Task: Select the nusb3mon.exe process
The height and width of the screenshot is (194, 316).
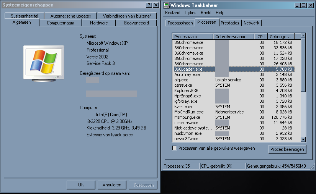Action: 234,133
